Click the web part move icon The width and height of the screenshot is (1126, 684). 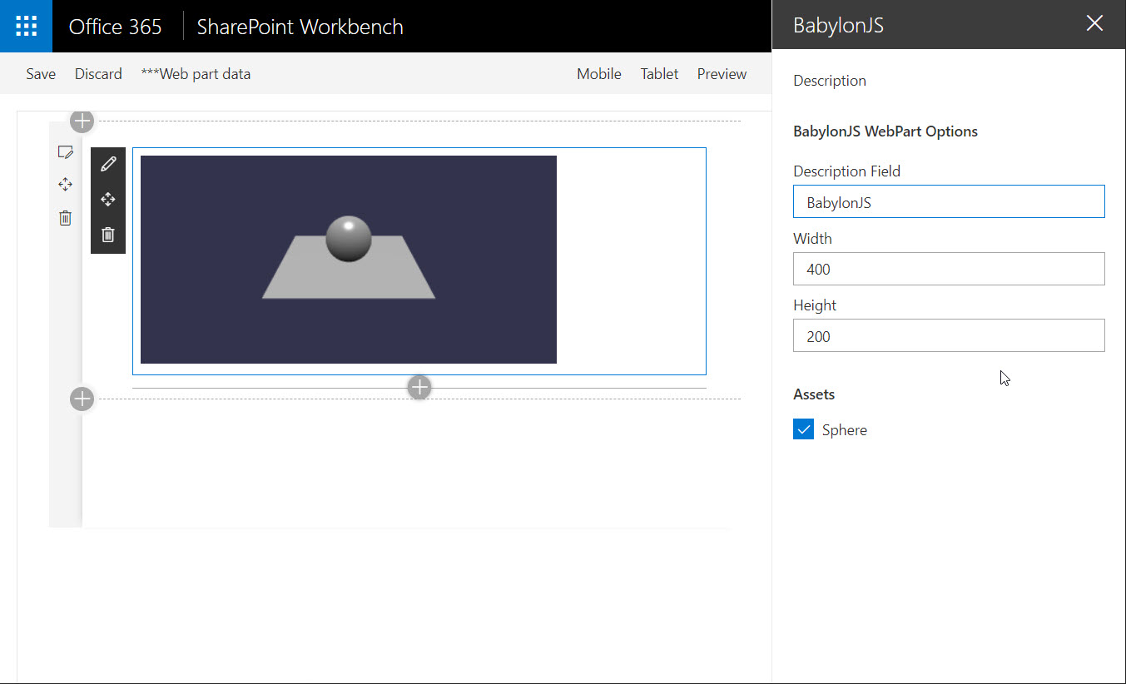108,200
